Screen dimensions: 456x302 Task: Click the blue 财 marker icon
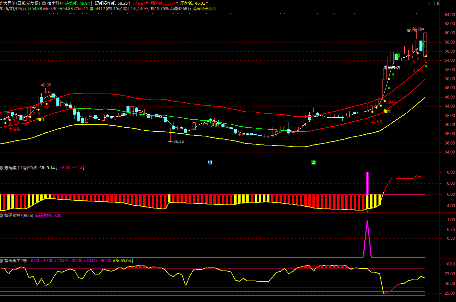(210, 163)
